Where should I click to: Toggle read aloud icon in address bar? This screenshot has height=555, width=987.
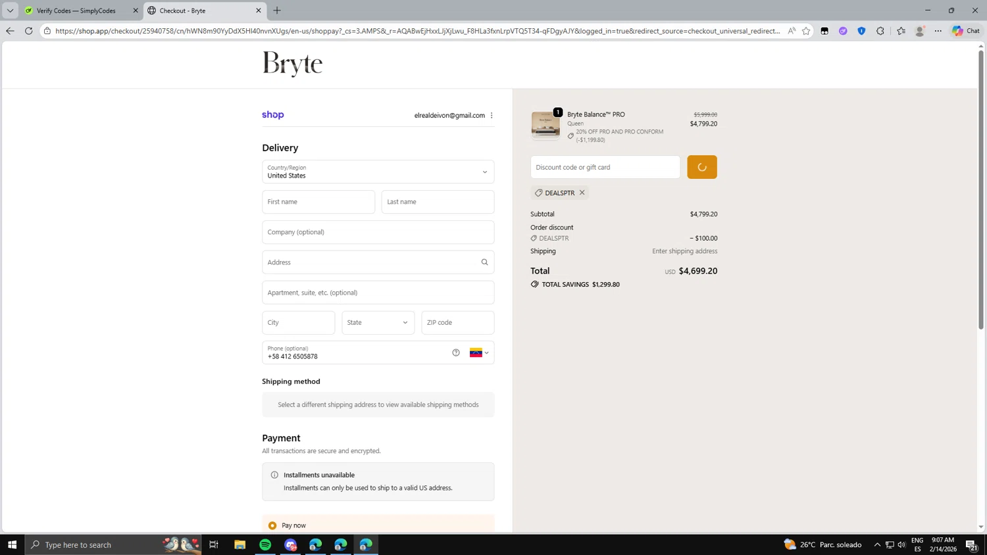[x=792, y=31]
